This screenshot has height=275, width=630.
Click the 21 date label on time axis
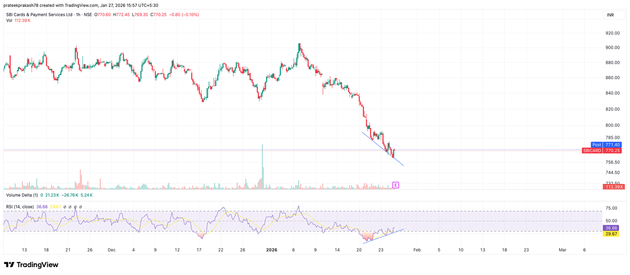68,250
